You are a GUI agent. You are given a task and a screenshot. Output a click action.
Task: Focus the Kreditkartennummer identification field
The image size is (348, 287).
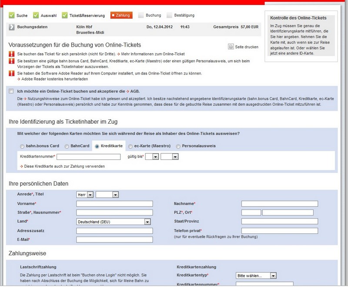point(89,157)
